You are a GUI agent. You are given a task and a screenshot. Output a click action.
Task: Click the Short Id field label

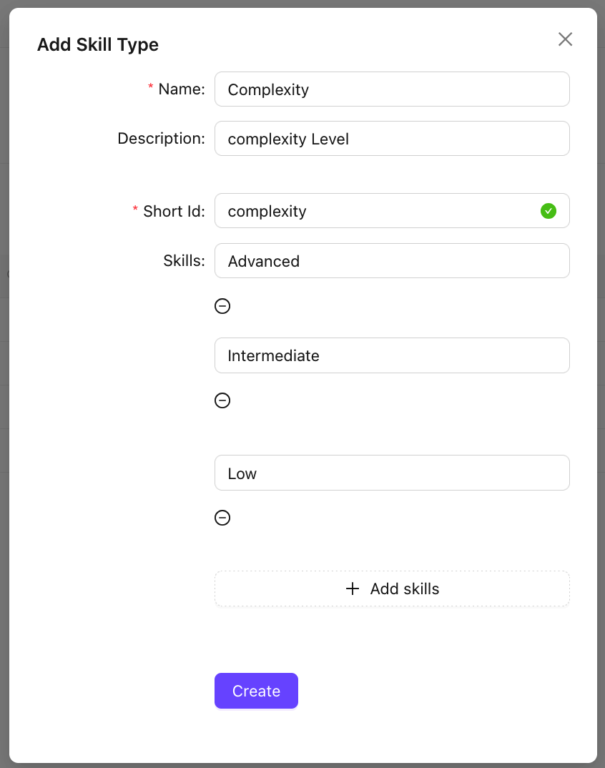[x=174, y=211]
